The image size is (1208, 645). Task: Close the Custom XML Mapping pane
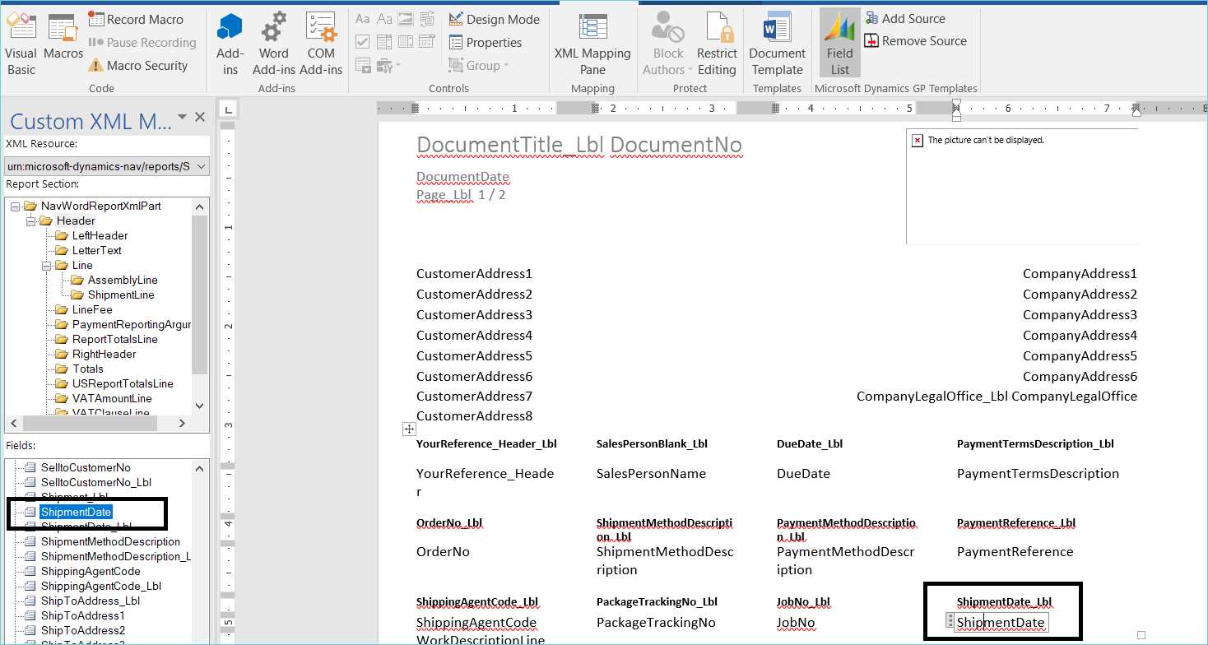point(200,118)
